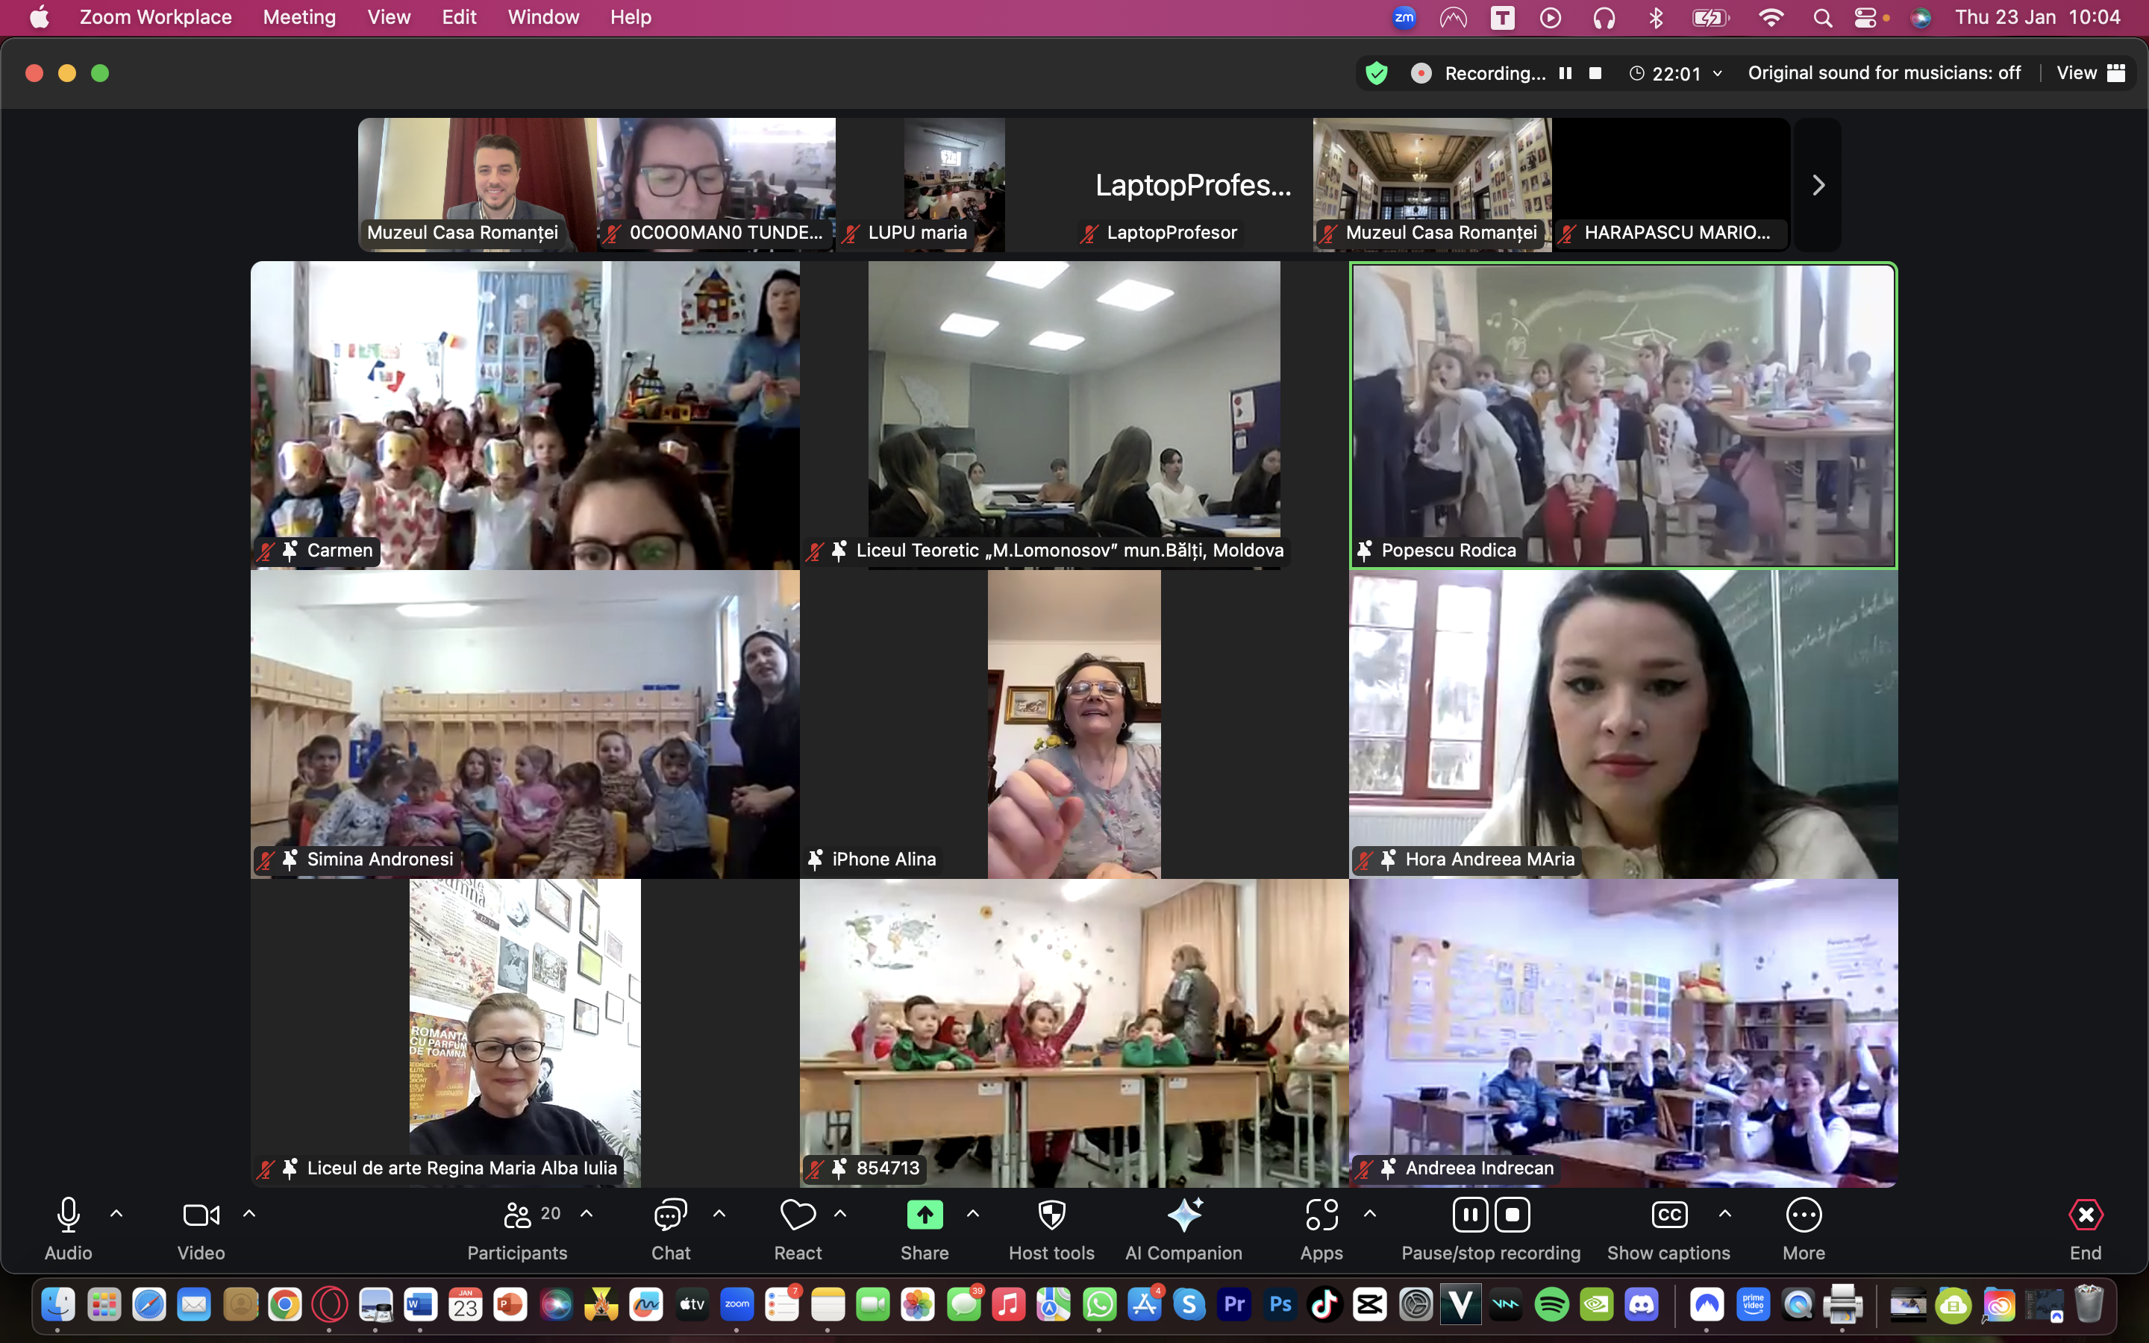This screenshot has height=1343, width=2149.
Task: Toggle Show captions CC button
Action: click(1668, 1215)
